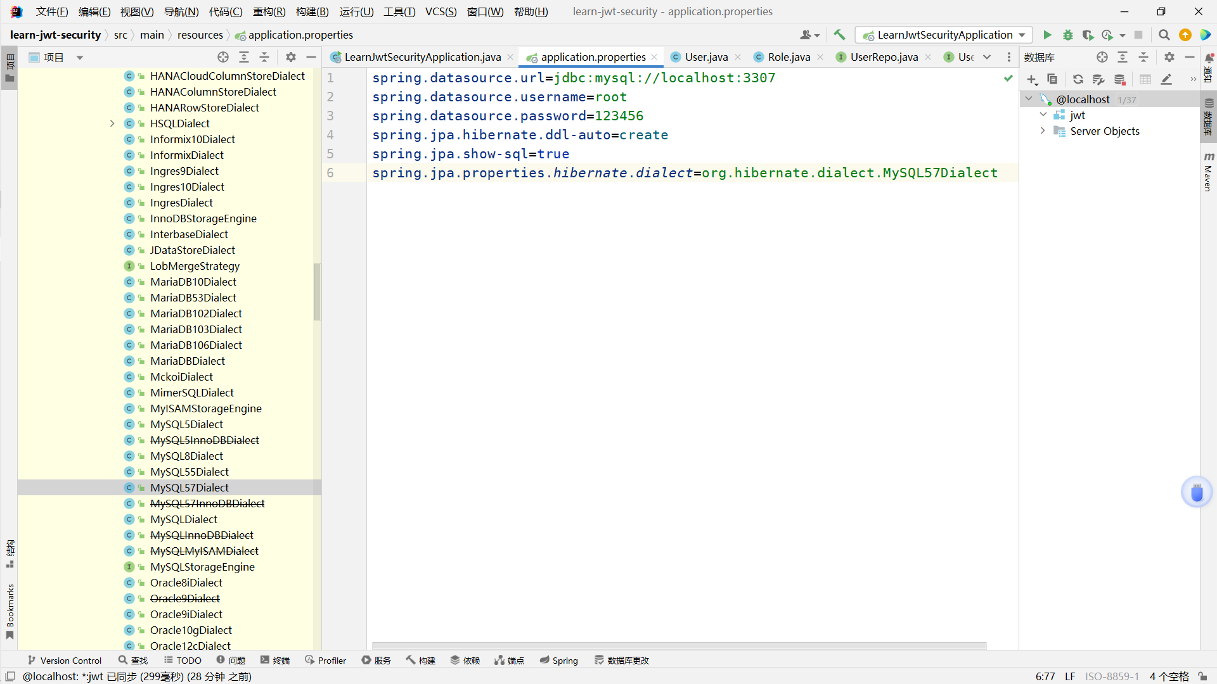Expand Server Objects in database tree
1217x684 pixels.
pos(1043,131)
